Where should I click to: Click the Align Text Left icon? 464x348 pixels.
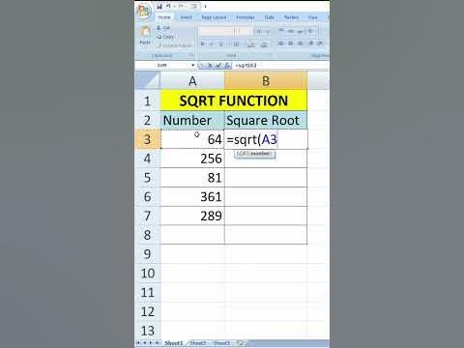(x=281, y=43)
